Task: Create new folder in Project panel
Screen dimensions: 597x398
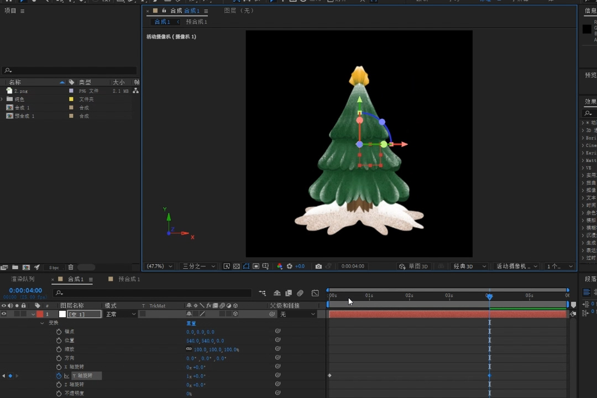Action: (x=15, y=268)
